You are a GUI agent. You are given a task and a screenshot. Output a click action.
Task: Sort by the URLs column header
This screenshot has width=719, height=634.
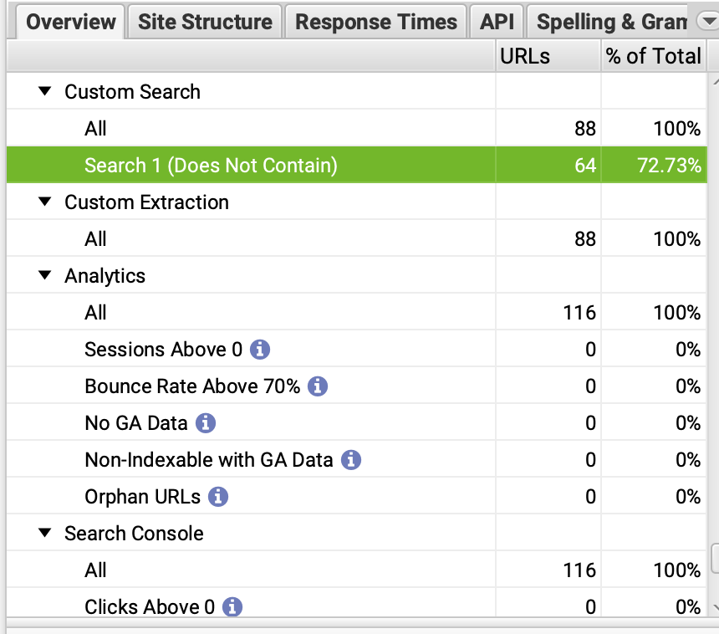525,56
